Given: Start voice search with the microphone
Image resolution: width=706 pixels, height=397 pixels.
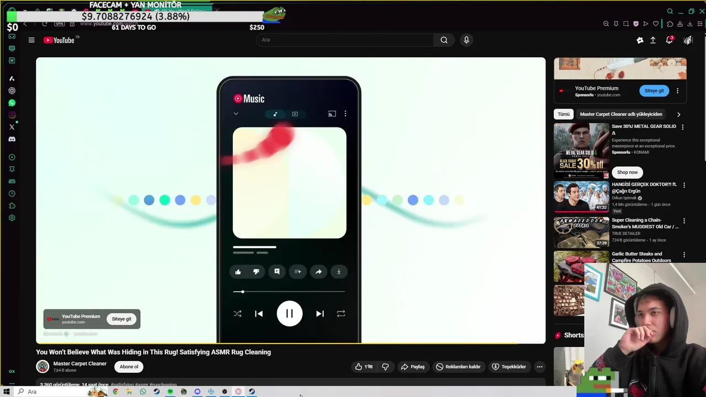Looking at the screenshot, I should (x=466, y=40).
